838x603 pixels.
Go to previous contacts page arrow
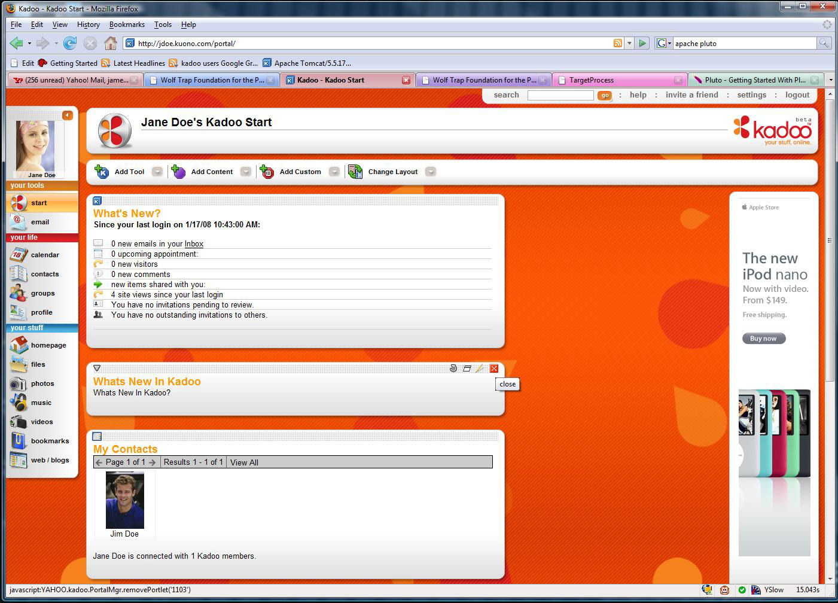click(x=99, y=462)
